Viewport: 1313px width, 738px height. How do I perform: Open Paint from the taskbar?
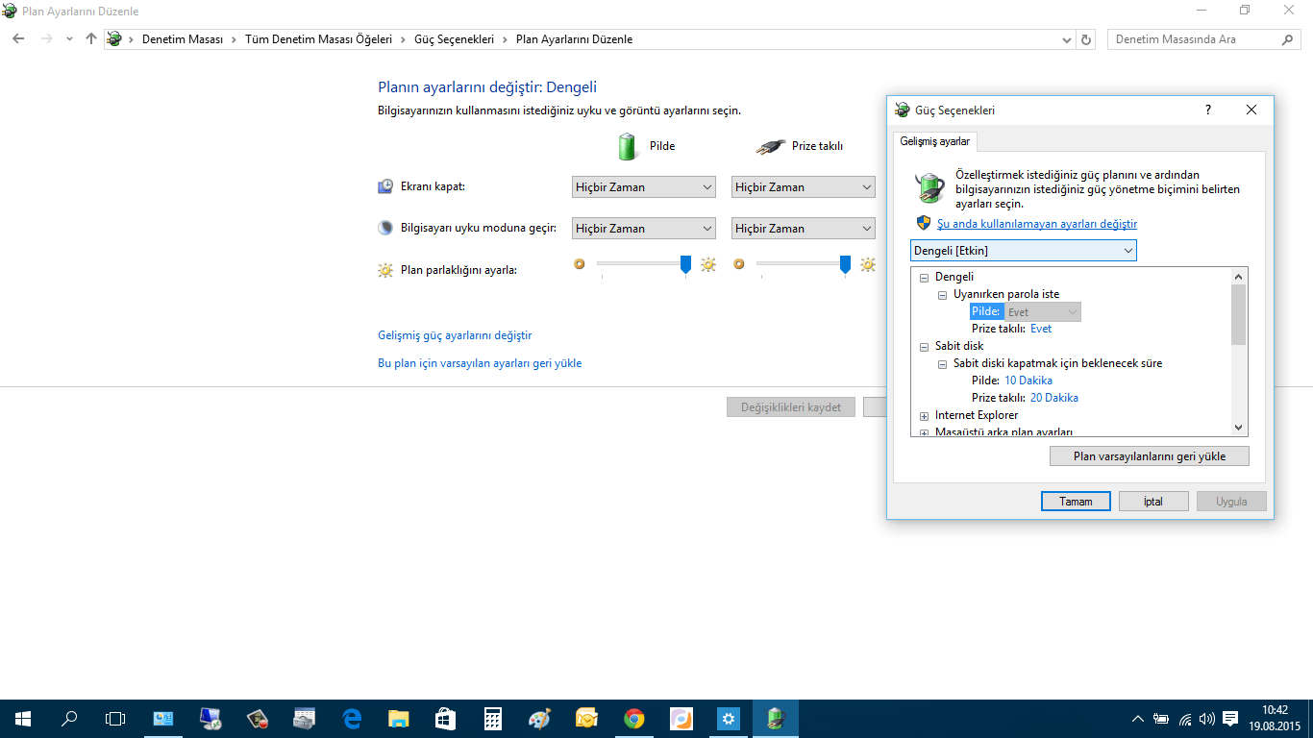point(540,718)
